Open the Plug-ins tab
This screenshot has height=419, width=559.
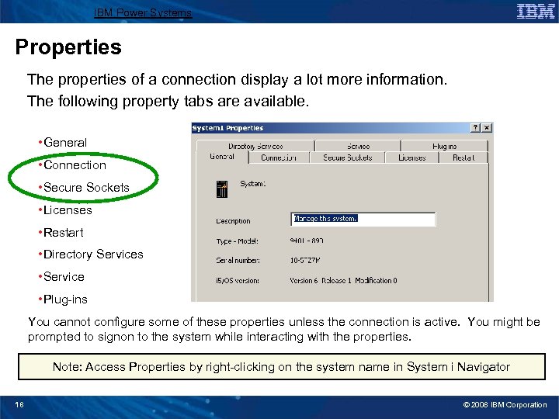click(444, 146)
